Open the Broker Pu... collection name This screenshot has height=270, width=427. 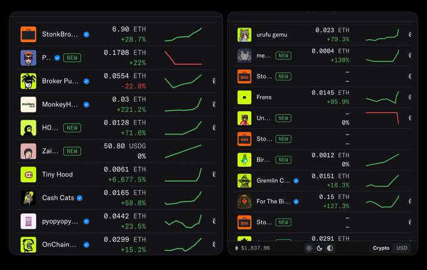coord(60,81)
